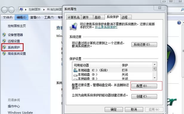Click the 控制面板主页 link
This screenshot has width=184, height=114.
[x=17, y=26]
